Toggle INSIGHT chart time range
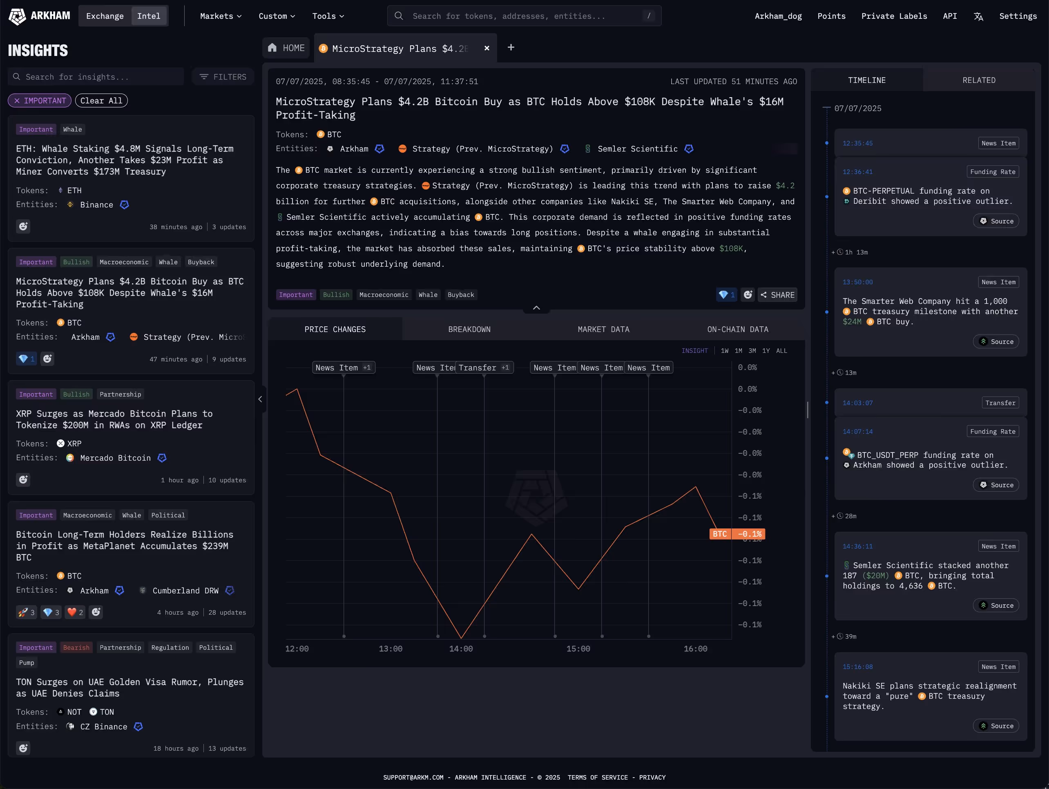Viewport: 1049px width, 789px height. [694, 351]
